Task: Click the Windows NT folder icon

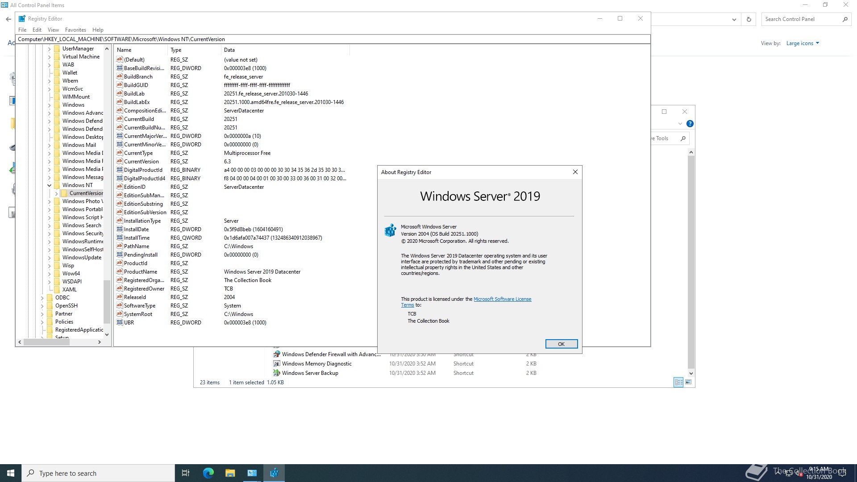Action: point(57,185)
